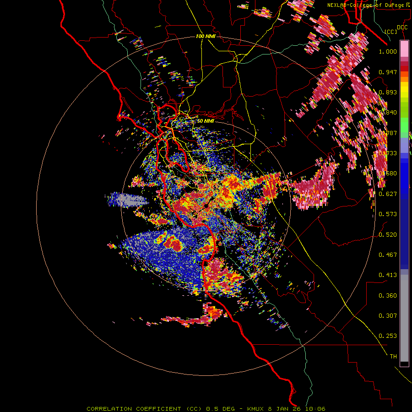Click the KMUX radar site identifier in the caption
Image resolution: width=412 pixels, height=412 pixels.
(x=255, y=409)
